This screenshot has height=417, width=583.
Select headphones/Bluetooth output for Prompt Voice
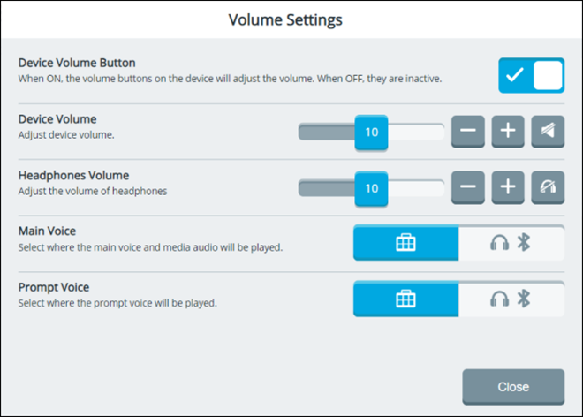point(511,299)
